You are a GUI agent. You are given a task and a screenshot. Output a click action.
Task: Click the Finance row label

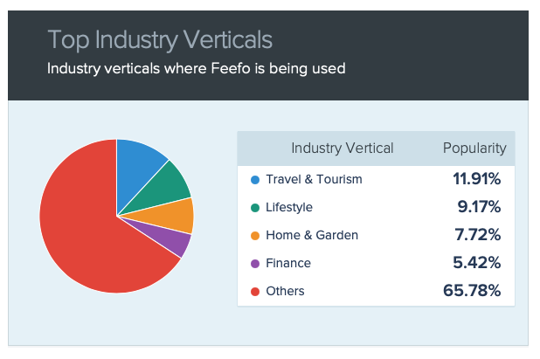point(288,263)
